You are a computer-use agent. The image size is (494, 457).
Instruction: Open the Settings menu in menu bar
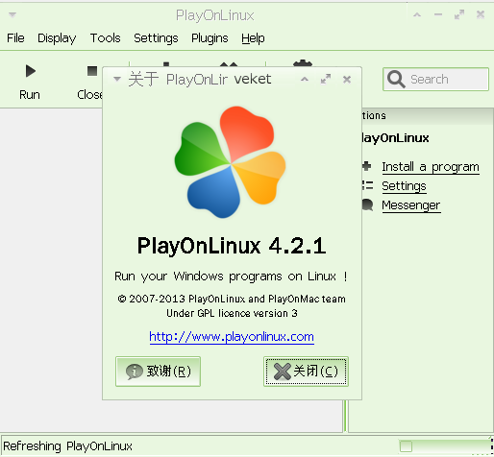[x=156, y=38]
